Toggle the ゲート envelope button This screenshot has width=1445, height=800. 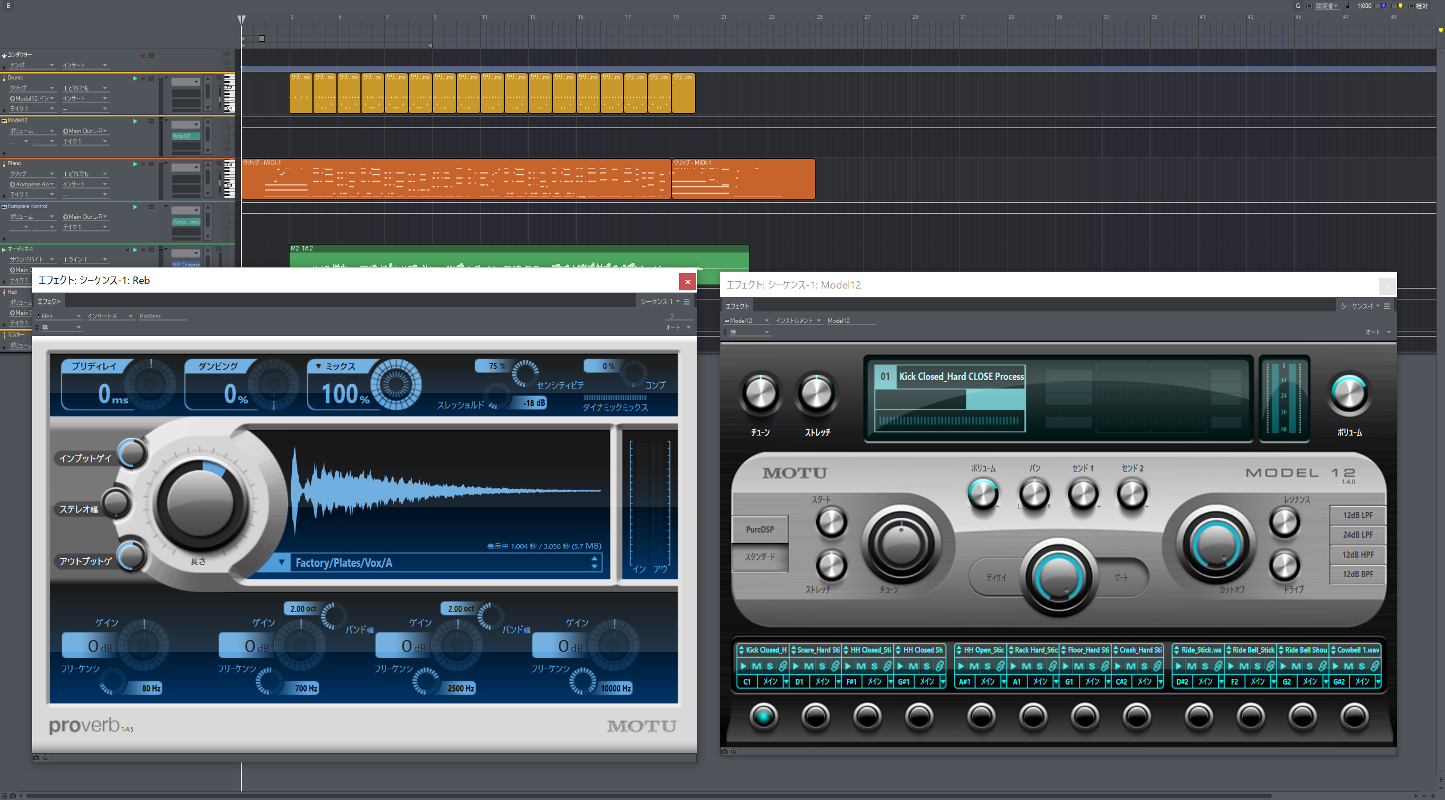(1122, 578)
